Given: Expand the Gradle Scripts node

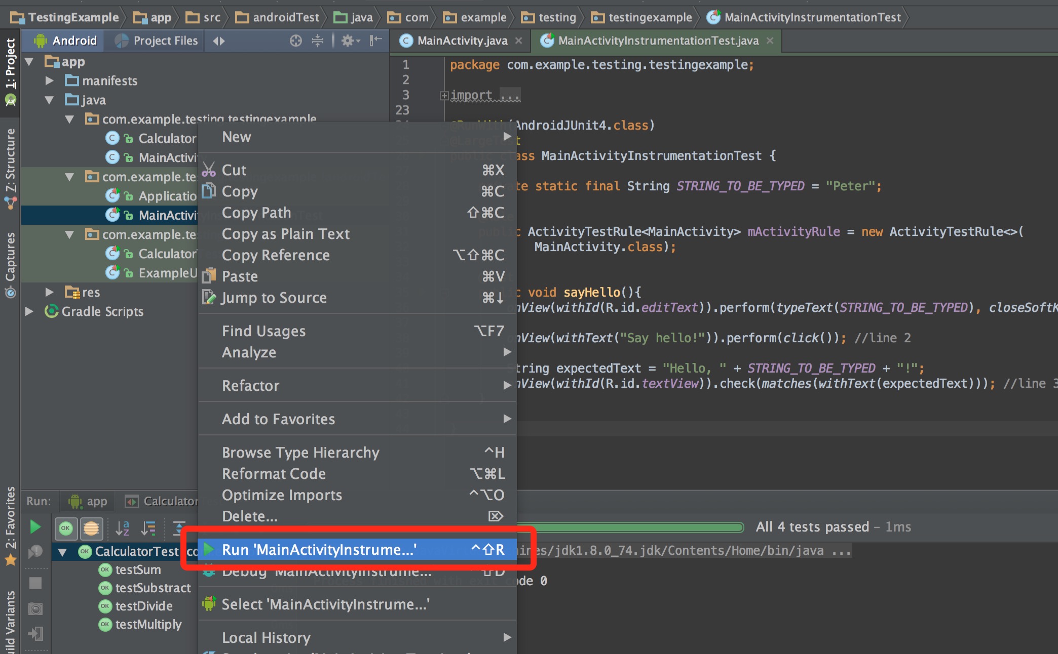Looking at the screenshot, I should 29,311.
